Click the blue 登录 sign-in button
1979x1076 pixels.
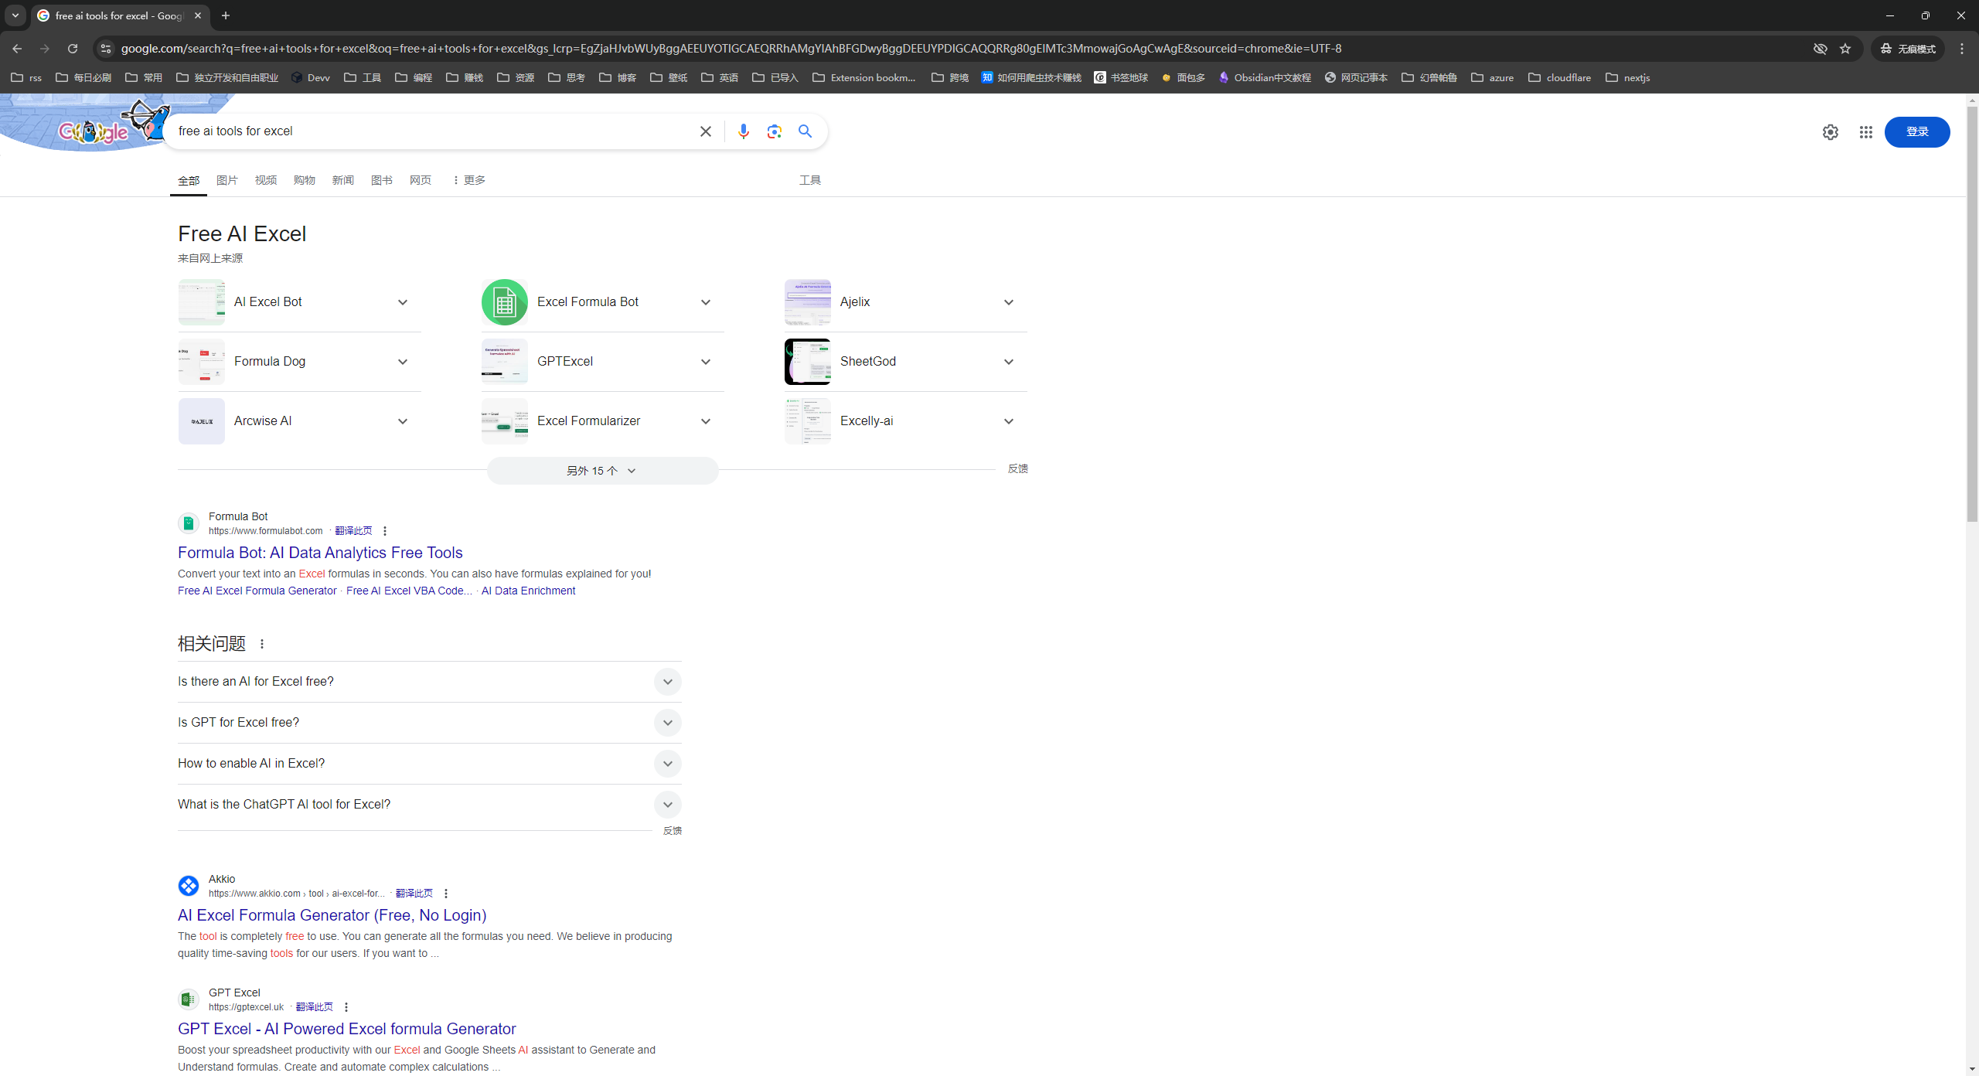(x=1917, y=132)
